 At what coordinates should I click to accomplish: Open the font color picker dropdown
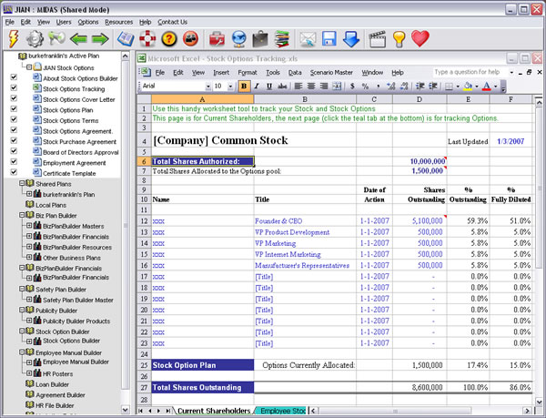(x=496, y=87)
